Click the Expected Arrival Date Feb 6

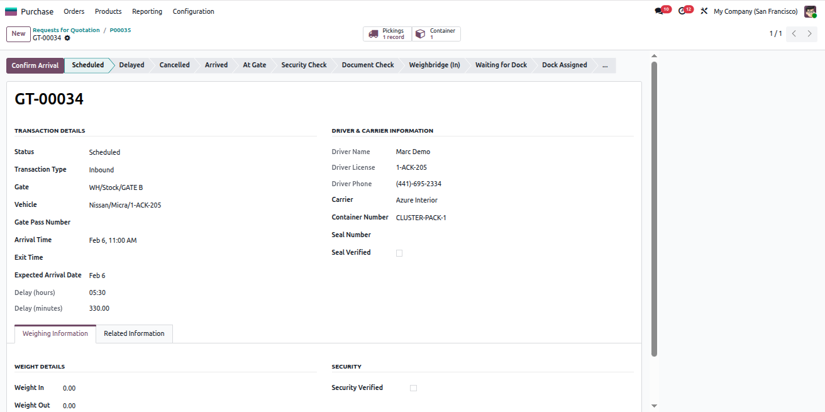click(x=97, y=276)
